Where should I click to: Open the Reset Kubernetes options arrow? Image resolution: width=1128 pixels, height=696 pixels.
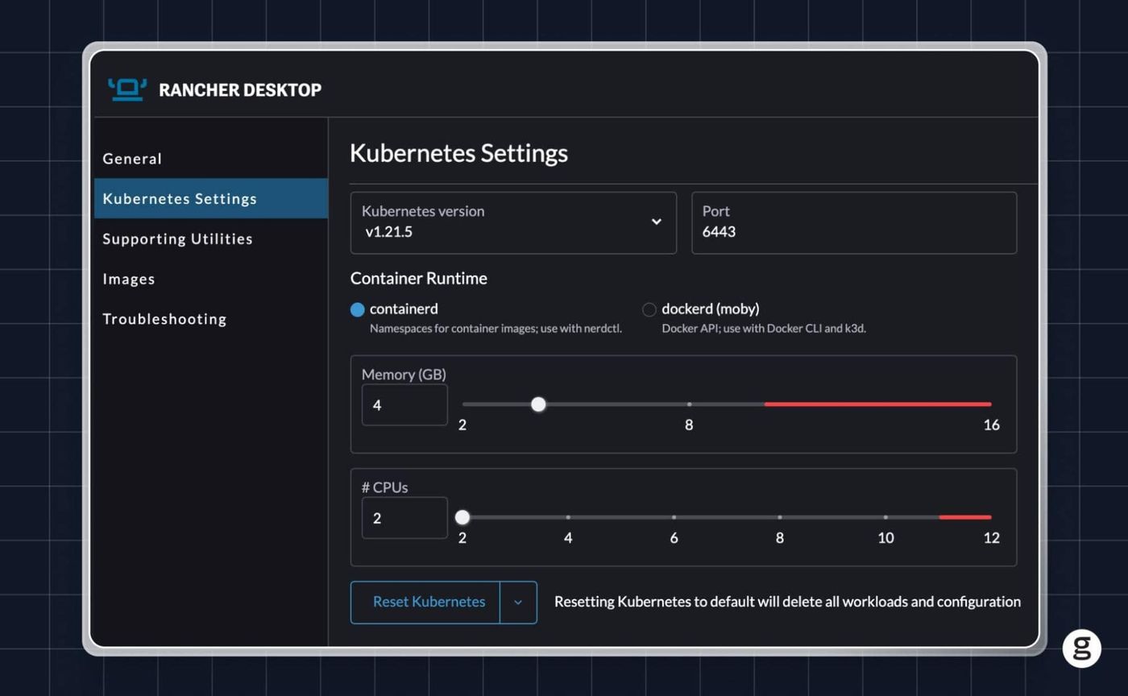point(518,603)
